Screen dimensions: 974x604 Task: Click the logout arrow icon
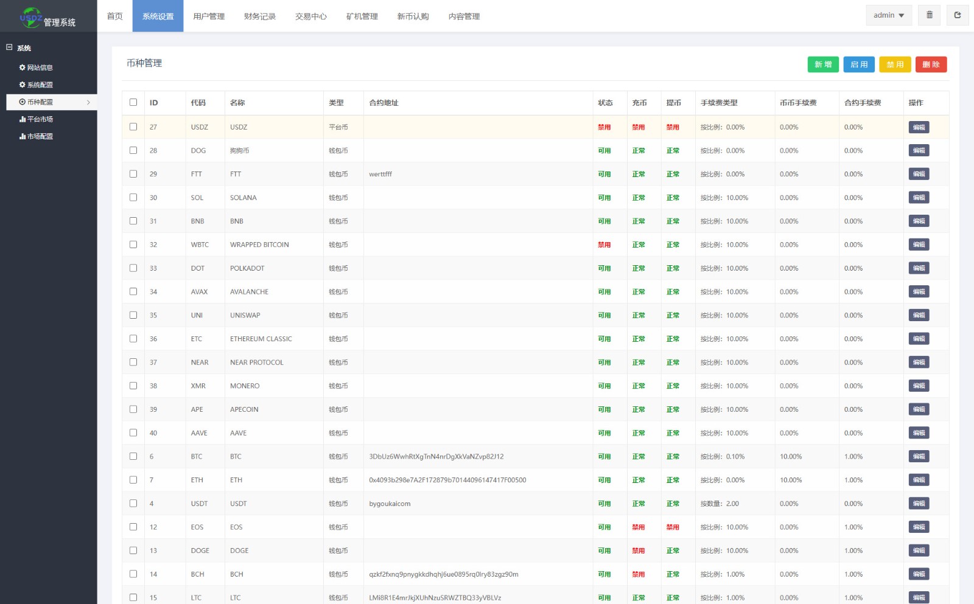pos(958,15)
